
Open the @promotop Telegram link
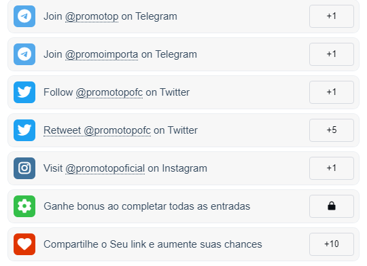[92, 17]
